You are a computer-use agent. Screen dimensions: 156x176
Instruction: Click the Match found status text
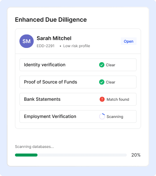tap(118, 99)
